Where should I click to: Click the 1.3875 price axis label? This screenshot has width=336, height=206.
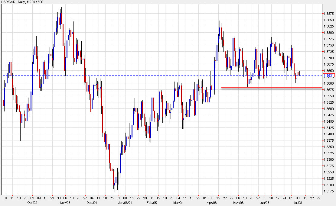pos(328,13)
